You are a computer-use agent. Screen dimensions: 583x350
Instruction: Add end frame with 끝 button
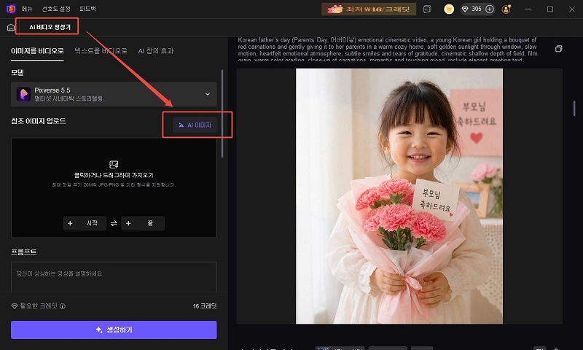(143, 223)
